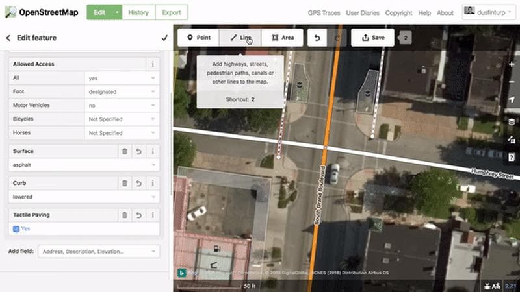Revert the Curb field changes

[138, 183]
